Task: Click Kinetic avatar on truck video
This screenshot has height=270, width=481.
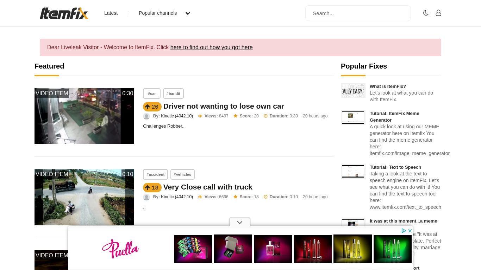Action: click(146, 197)
